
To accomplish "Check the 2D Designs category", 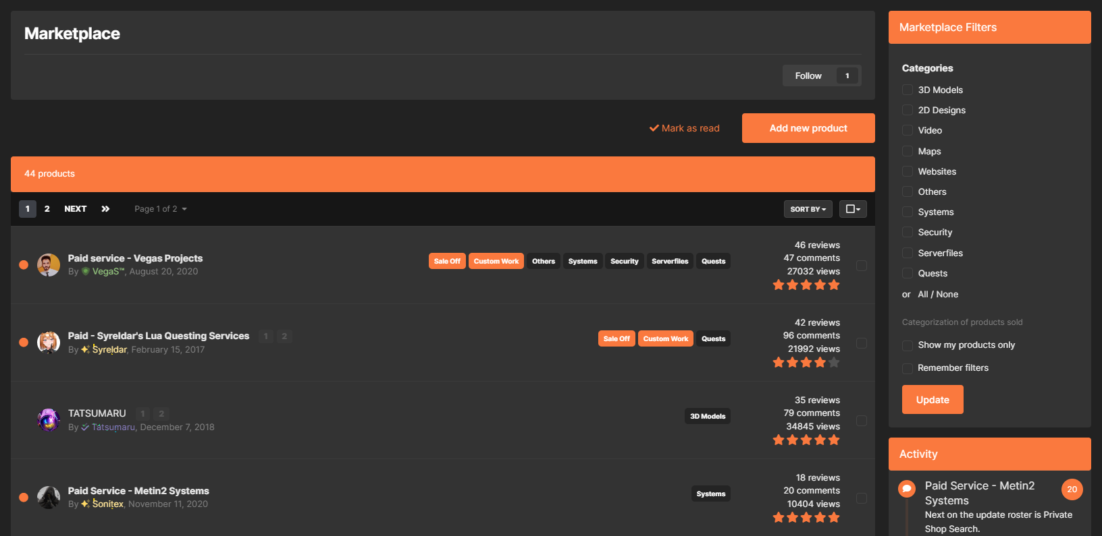I will pos(908,110).
